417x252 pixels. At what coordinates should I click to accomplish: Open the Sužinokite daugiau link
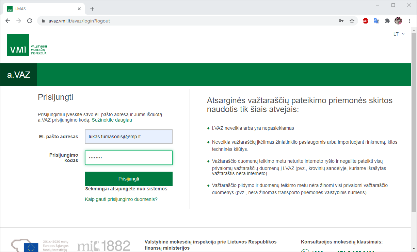coord(112,120)
